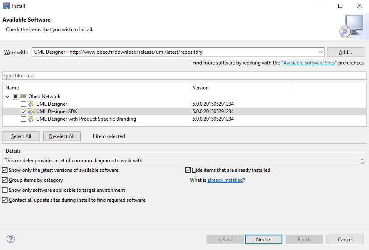369x250 pixels.
Task: Click the UML Designer SDK feature icon
Action: click(x=31, y=111)
